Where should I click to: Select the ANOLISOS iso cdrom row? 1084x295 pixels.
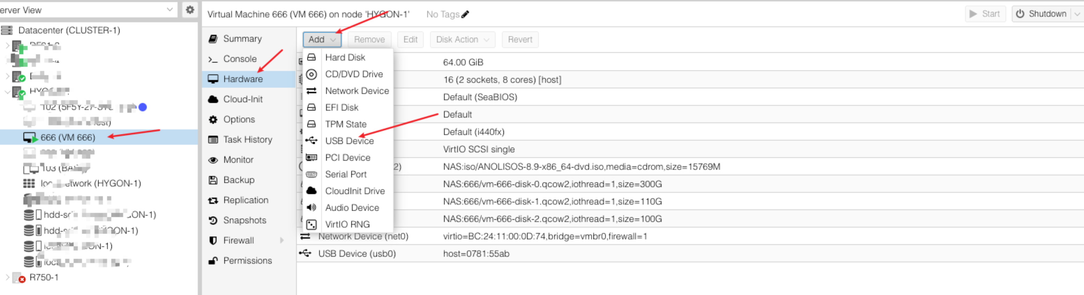point(690,167)
